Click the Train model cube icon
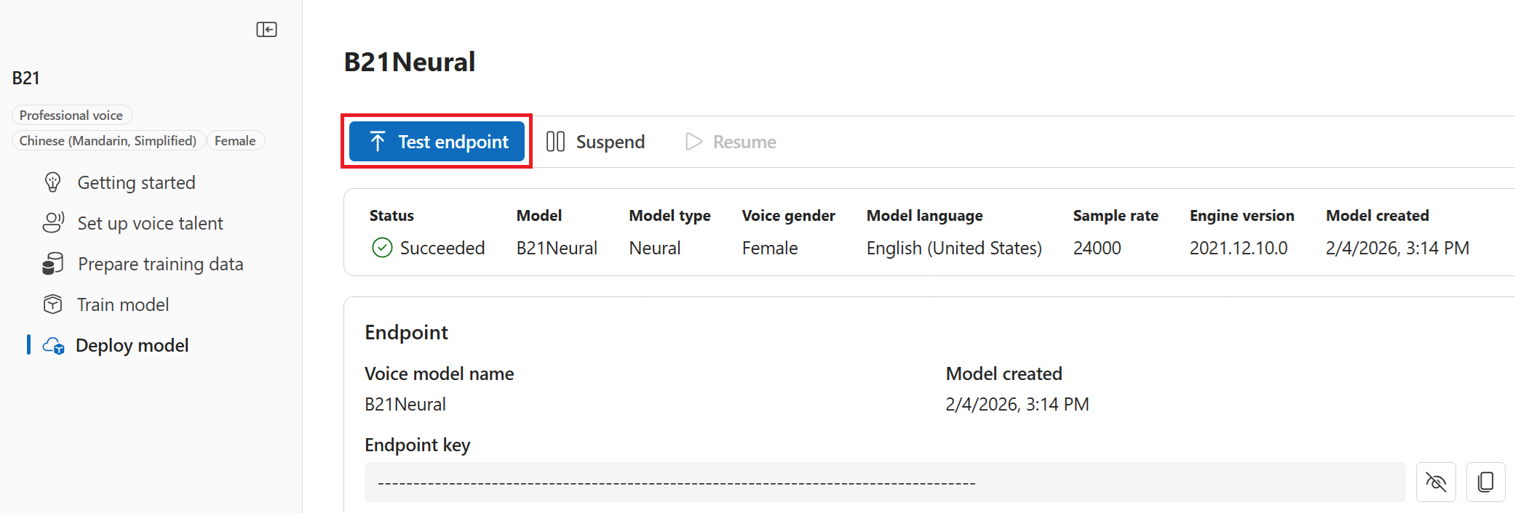 click(x=53, y=304)
